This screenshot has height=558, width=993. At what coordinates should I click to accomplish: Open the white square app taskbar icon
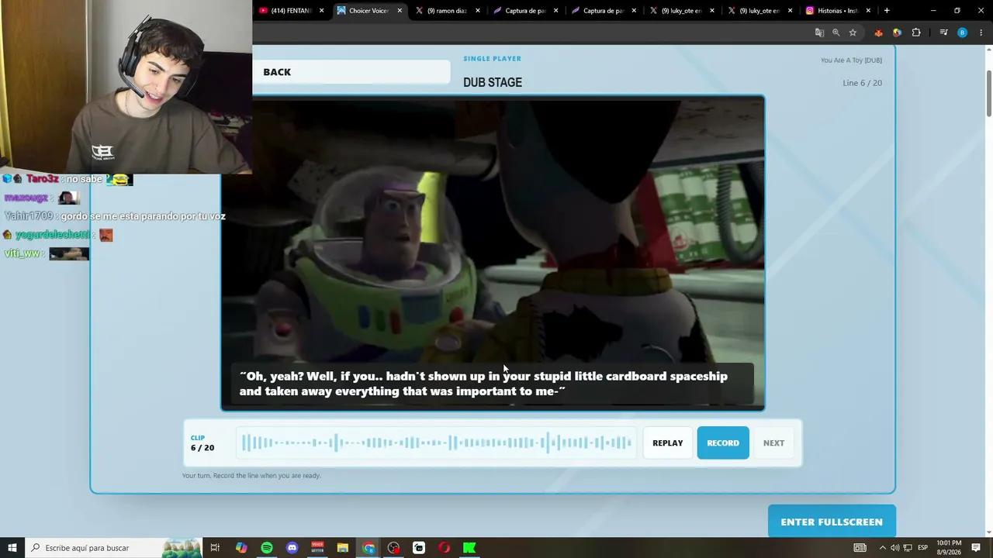[x=419, y=548]
